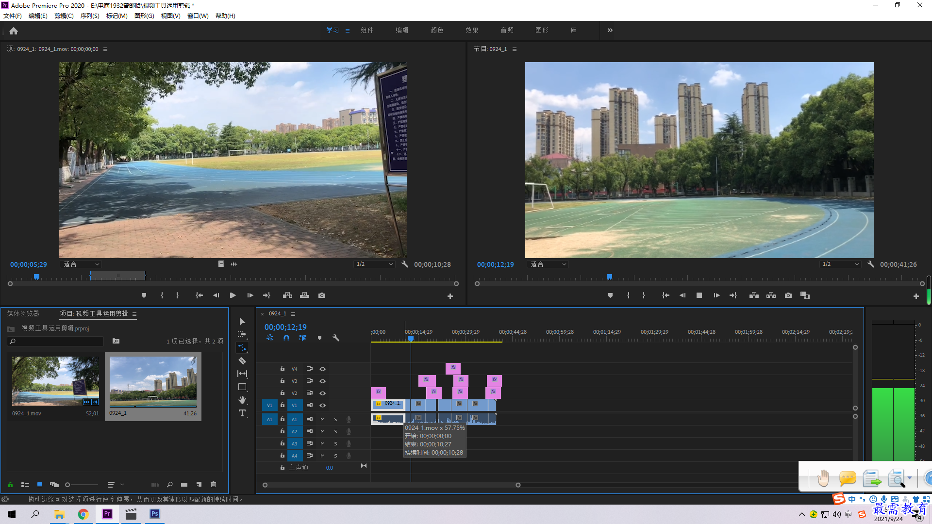This screenshot has width=932, height=524.
Task: Toggle track lock on V4
Action: (x=283, y=369)
